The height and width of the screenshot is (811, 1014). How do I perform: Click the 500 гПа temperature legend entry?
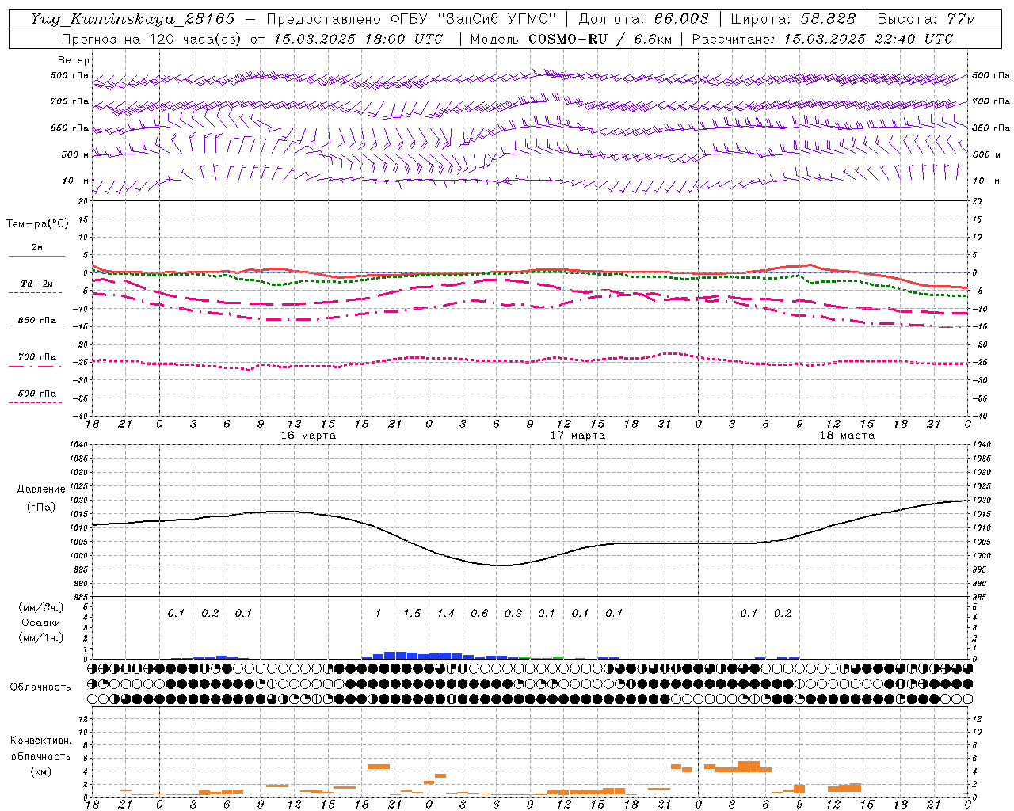point(37,393)
